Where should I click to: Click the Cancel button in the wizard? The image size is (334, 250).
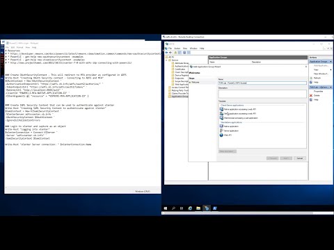(300, 158)
